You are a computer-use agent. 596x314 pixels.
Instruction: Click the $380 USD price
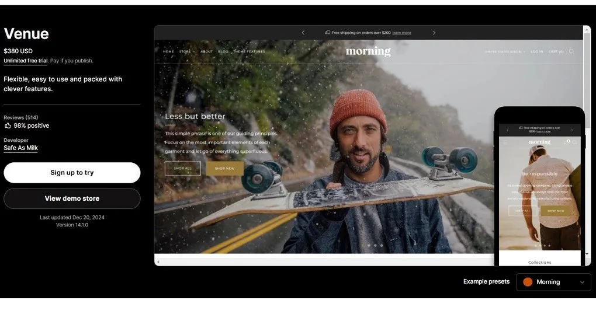pos(18,51)
